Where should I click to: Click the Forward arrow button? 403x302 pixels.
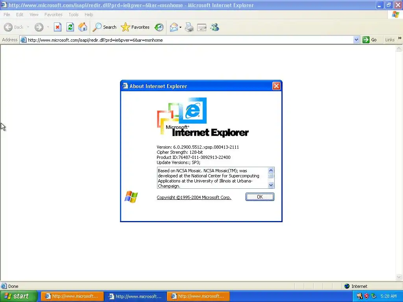pos(39,27)
